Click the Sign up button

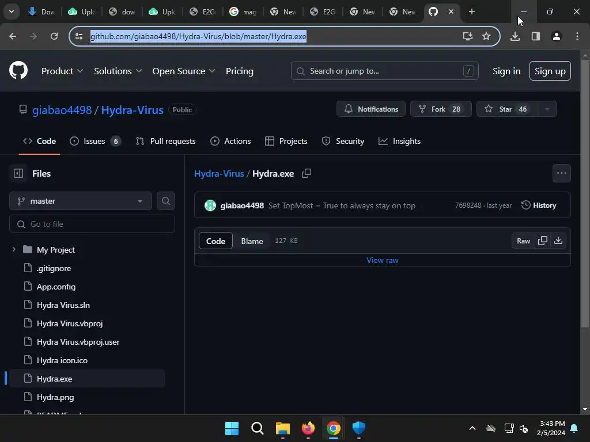pos(550,71)
